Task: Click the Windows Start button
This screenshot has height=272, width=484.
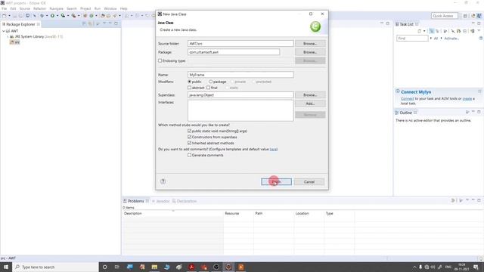Action: [x=6, y=267]
